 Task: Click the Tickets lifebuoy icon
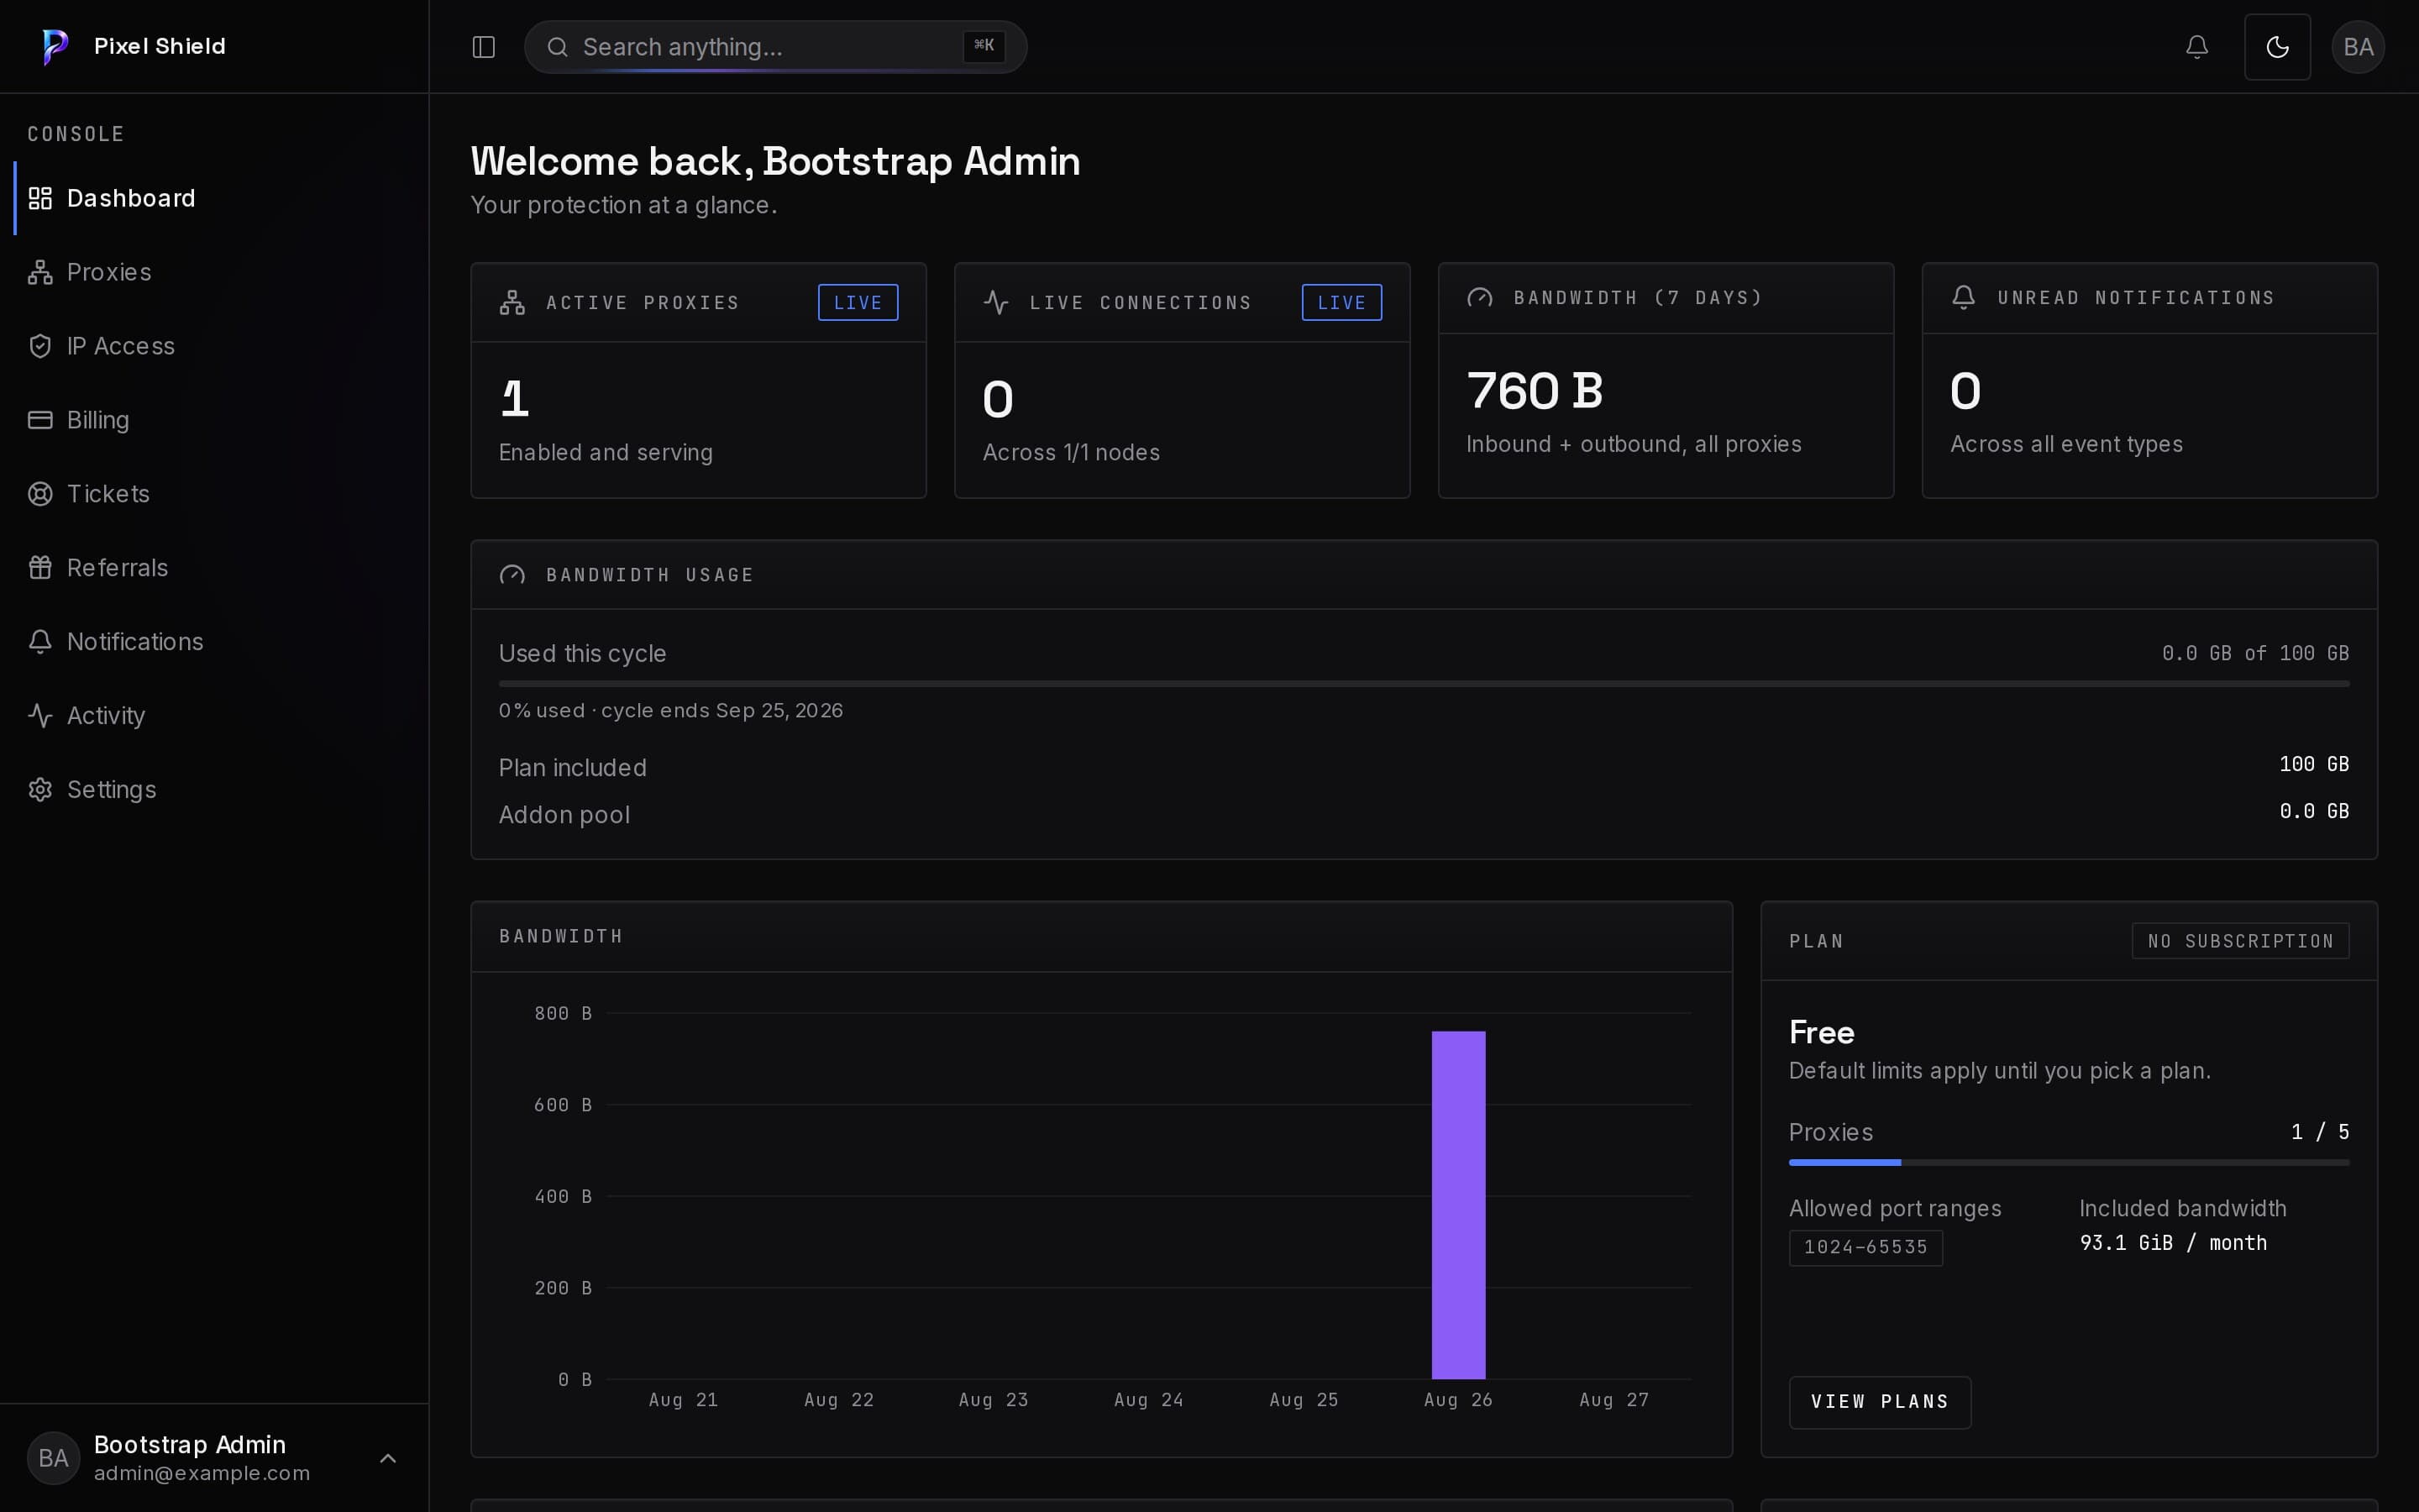40,494
